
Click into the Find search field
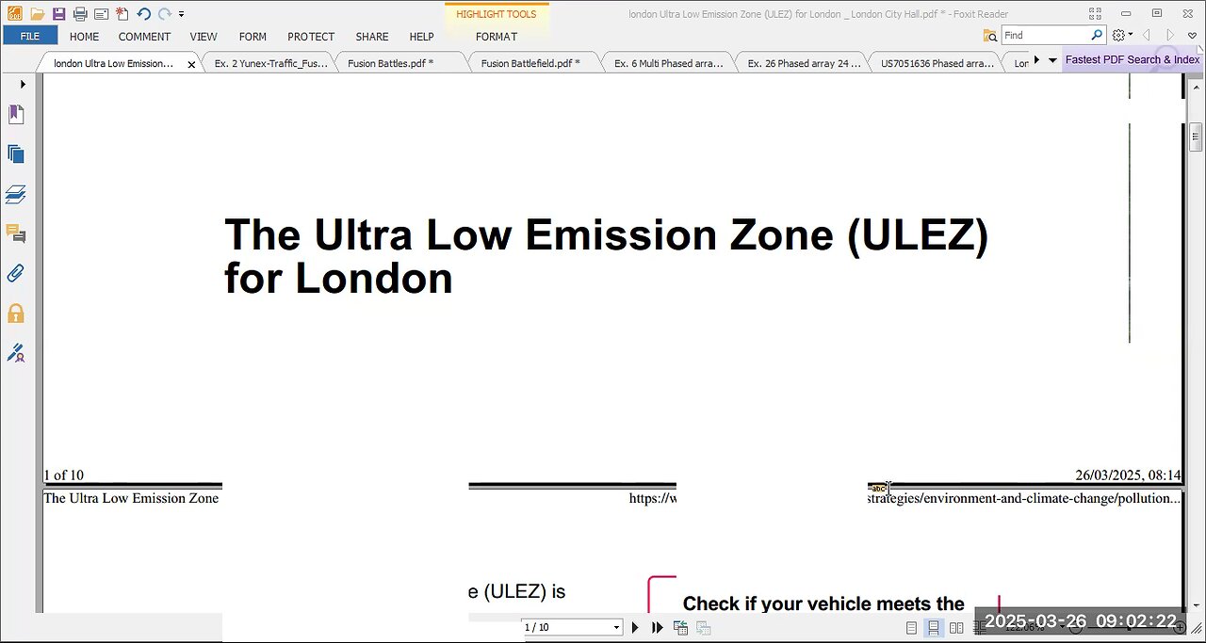(1044, 35)
